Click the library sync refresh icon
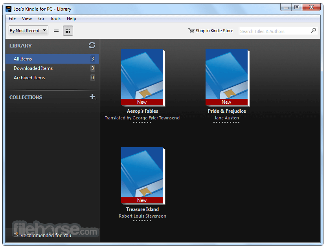Image resolution: width=327 pixels, height=249 pixels. [x=92, y=45]
